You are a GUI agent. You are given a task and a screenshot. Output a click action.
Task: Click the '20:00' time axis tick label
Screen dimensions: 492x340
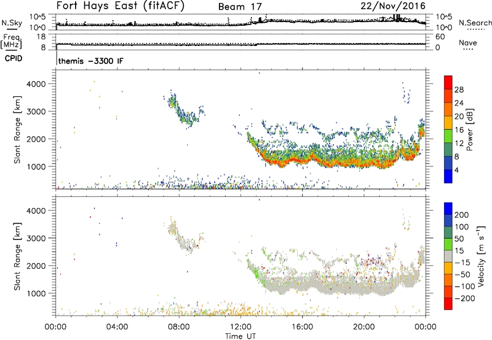363,327
